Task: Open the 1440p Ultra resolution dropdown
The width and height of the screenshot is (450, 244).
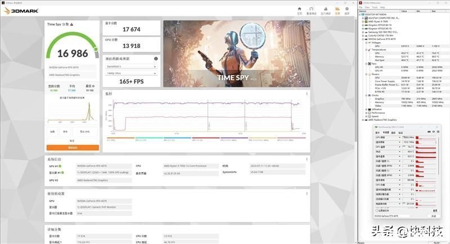Action: click(x=131, y=74)
